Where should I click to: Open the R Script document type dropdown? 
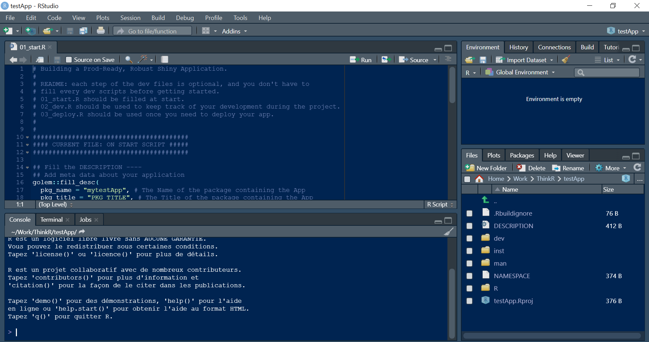coord(440,204)
